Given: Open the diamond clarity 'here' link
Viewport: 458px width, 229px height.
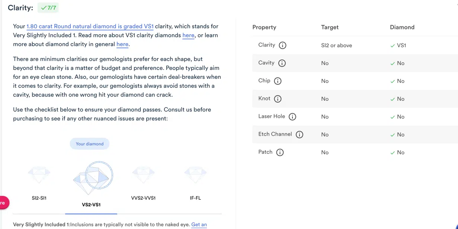Looking at the screenshot, I should coord(122,44).
